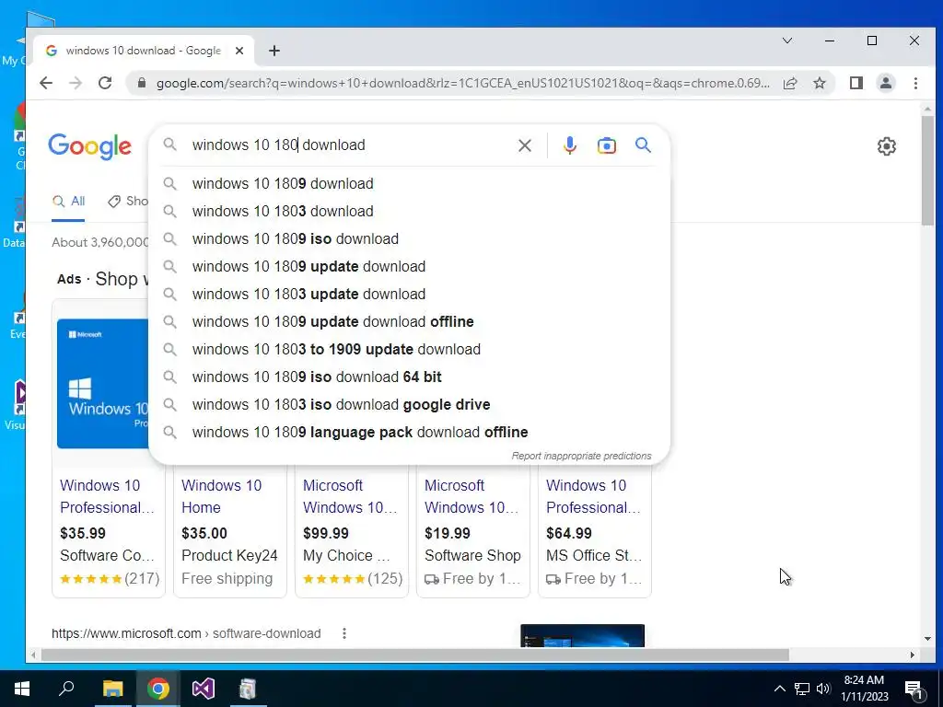The width and height of the screenshot is (943, 707).
Task: Bookmark this page with the star
Action: point(820,83)
